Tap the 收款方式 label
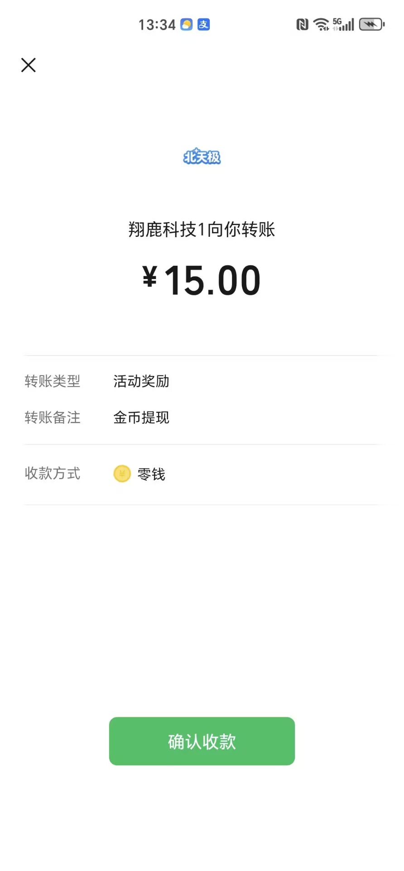Viewport: 404px width, 871px height. (x=53, y=474)
